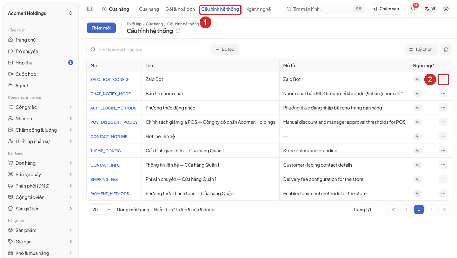Go to Trang chủ in sidebar
This screenshot has width=457, height=258.
(x=41, y=40)
